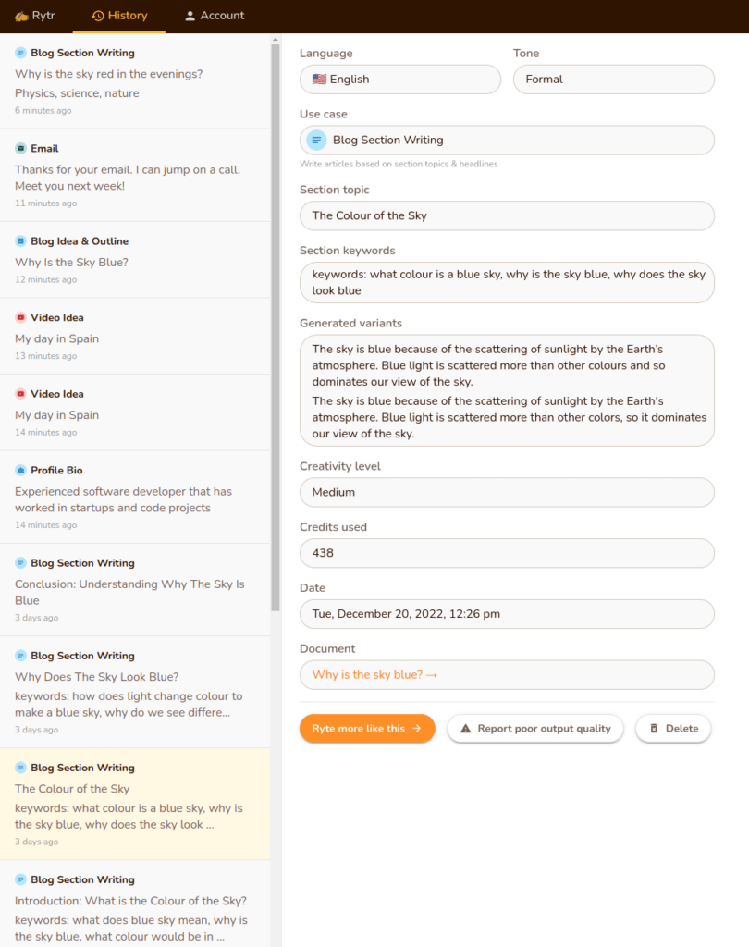Open 'Conclusion: Understanding Why The Sky Is Blue'
The width and height of the screenshot is (749, 947).
click(x=135, y=589)
